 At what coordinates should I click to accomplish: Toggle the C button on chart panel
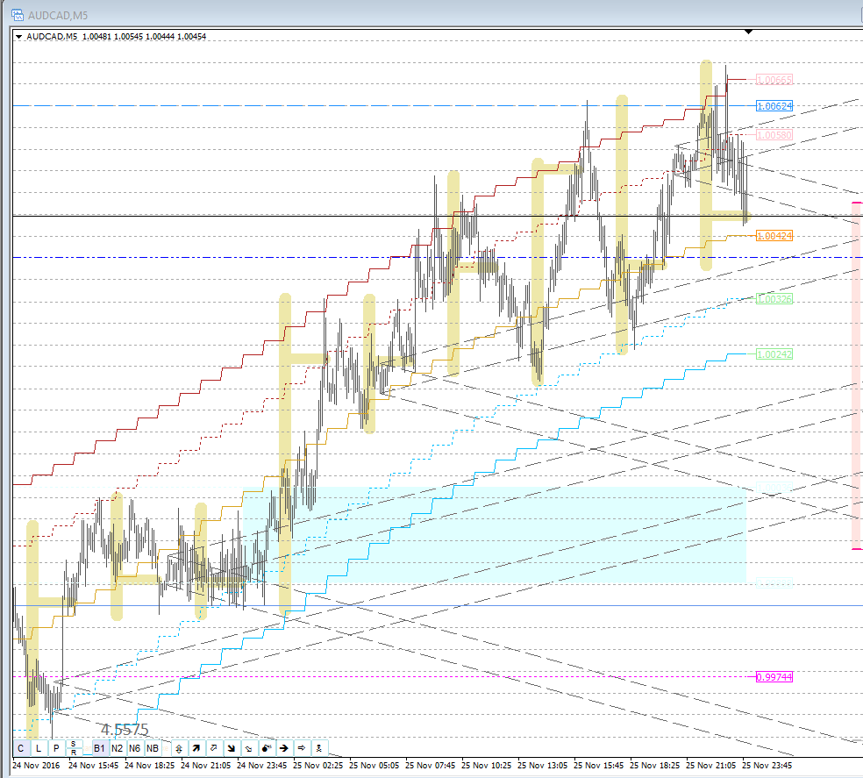tap(21, 748)
